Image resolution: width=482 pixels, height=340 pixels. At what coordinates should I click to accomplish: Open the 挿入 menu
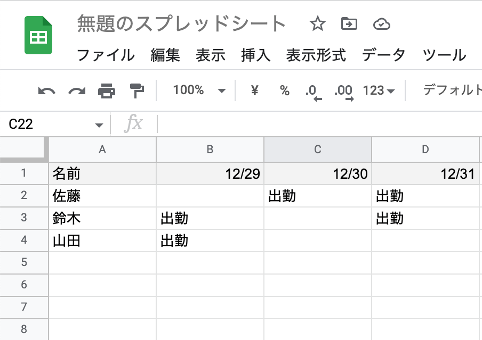point(255,54)
